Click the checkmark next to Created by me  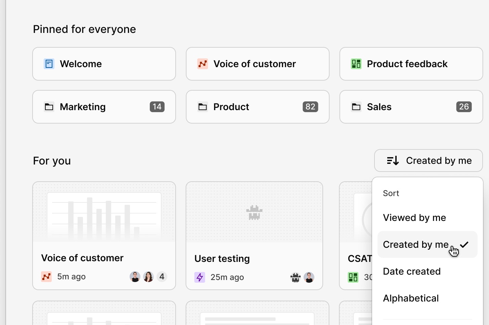[464, 244]
